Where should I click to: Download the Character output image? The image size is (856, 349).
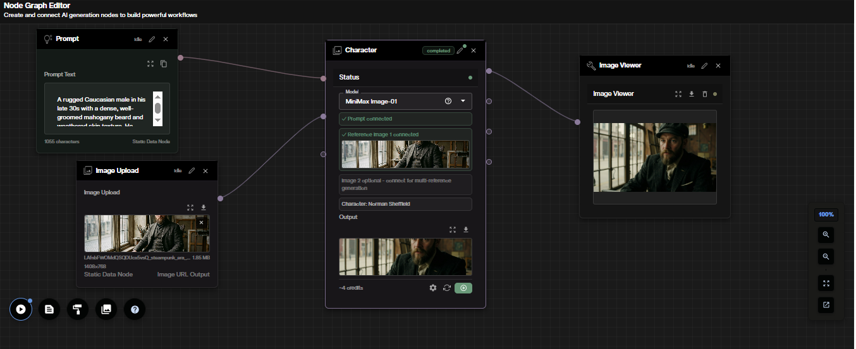[466, 230]
